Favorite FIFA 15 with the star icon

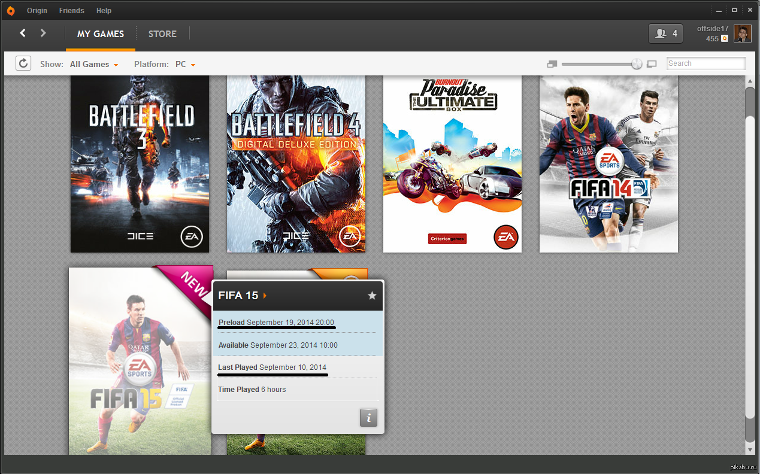[x=372, y=296]
